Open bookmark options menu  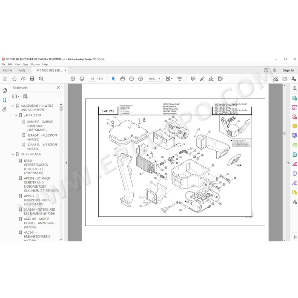tap(16, 97)
